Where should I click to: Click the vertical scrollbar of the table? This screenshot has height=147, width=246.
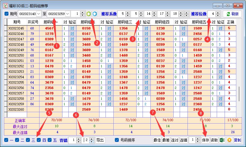coord(239,94)
